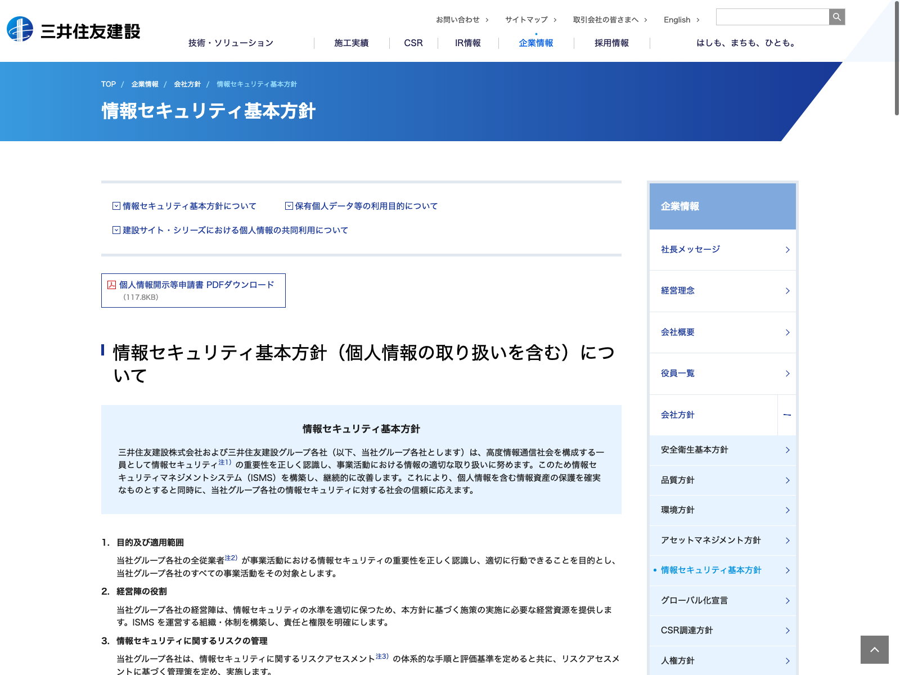Screen dimensions: 900x675
Task: Click the anchor icon before 保有個人データ等の利用目的について
Action: pos(289,206)
